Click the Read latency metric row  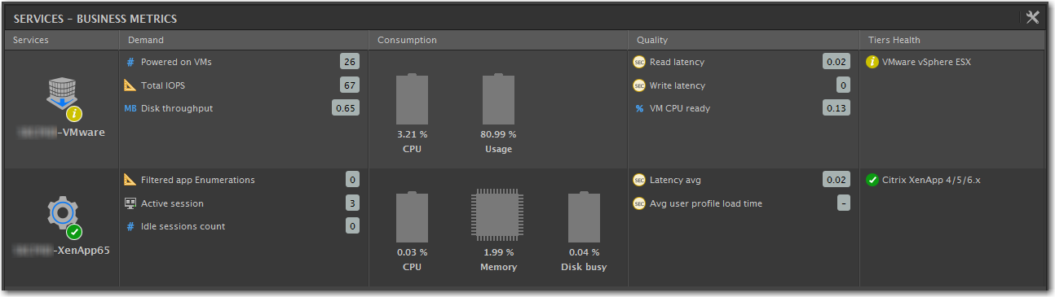[741, 62]
